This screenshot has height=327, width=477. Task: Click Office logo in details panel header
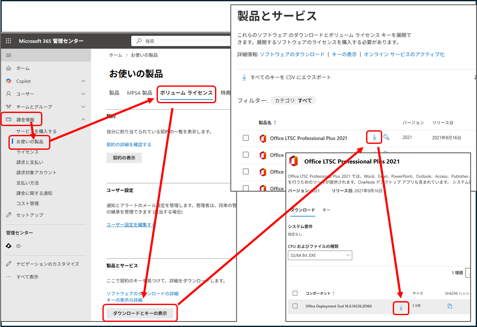294,161
